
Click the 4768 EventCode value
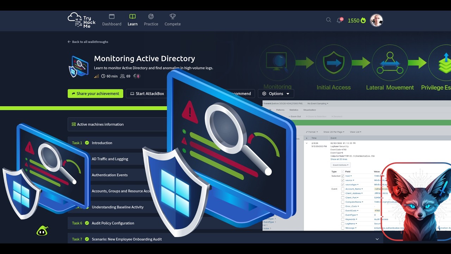pos(377,211)
